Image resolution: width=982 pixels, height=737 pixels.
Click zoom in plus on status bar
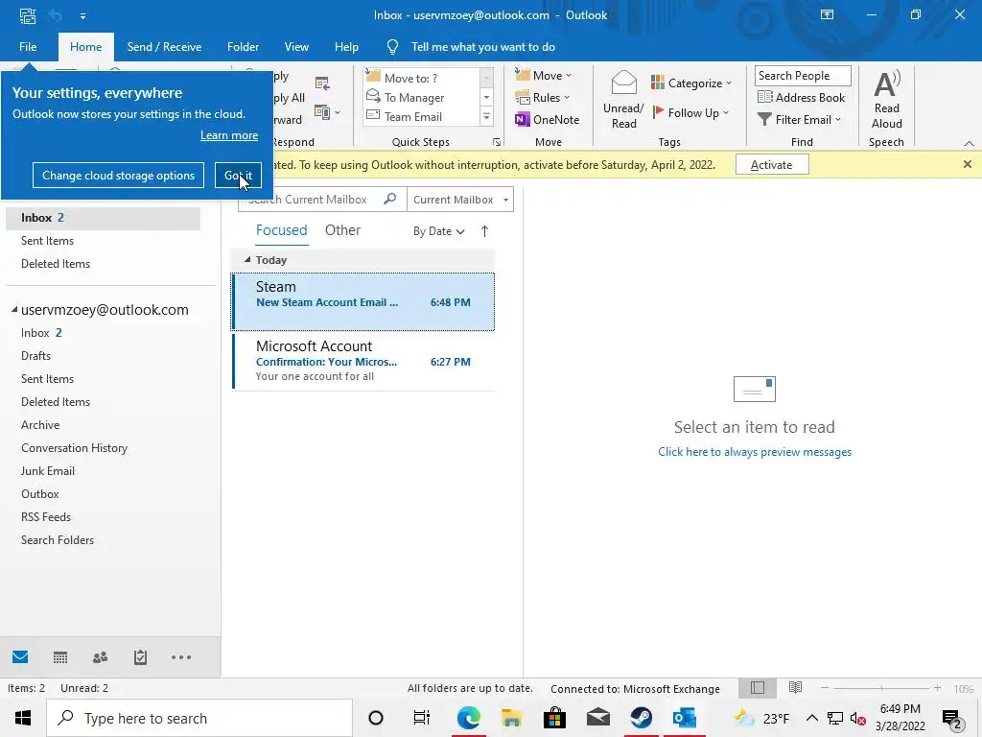coord(937,688)
